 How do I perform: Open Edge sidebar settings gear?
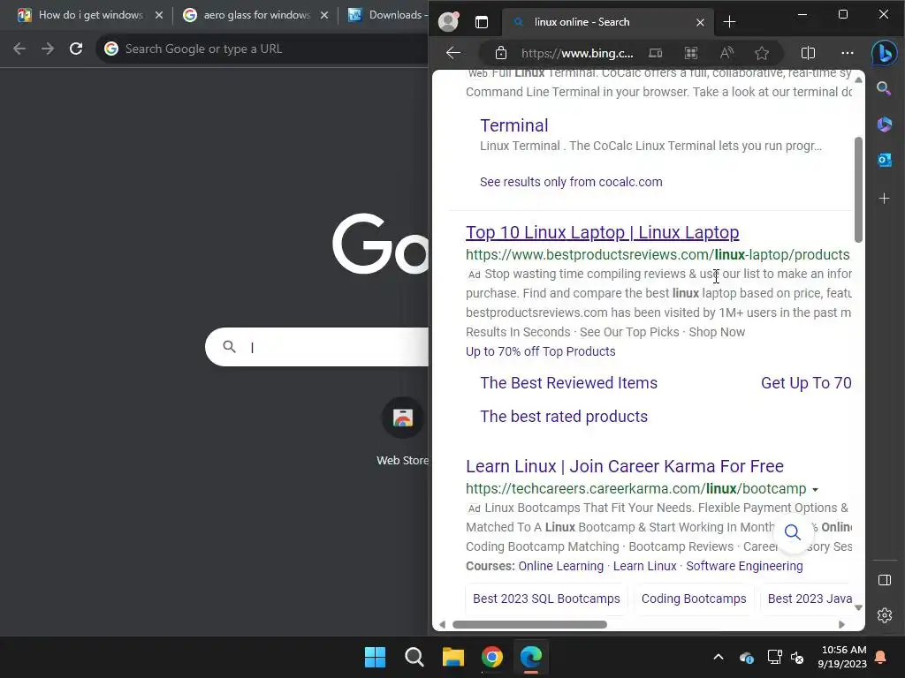pyautogui.click(x=884, y=615)
